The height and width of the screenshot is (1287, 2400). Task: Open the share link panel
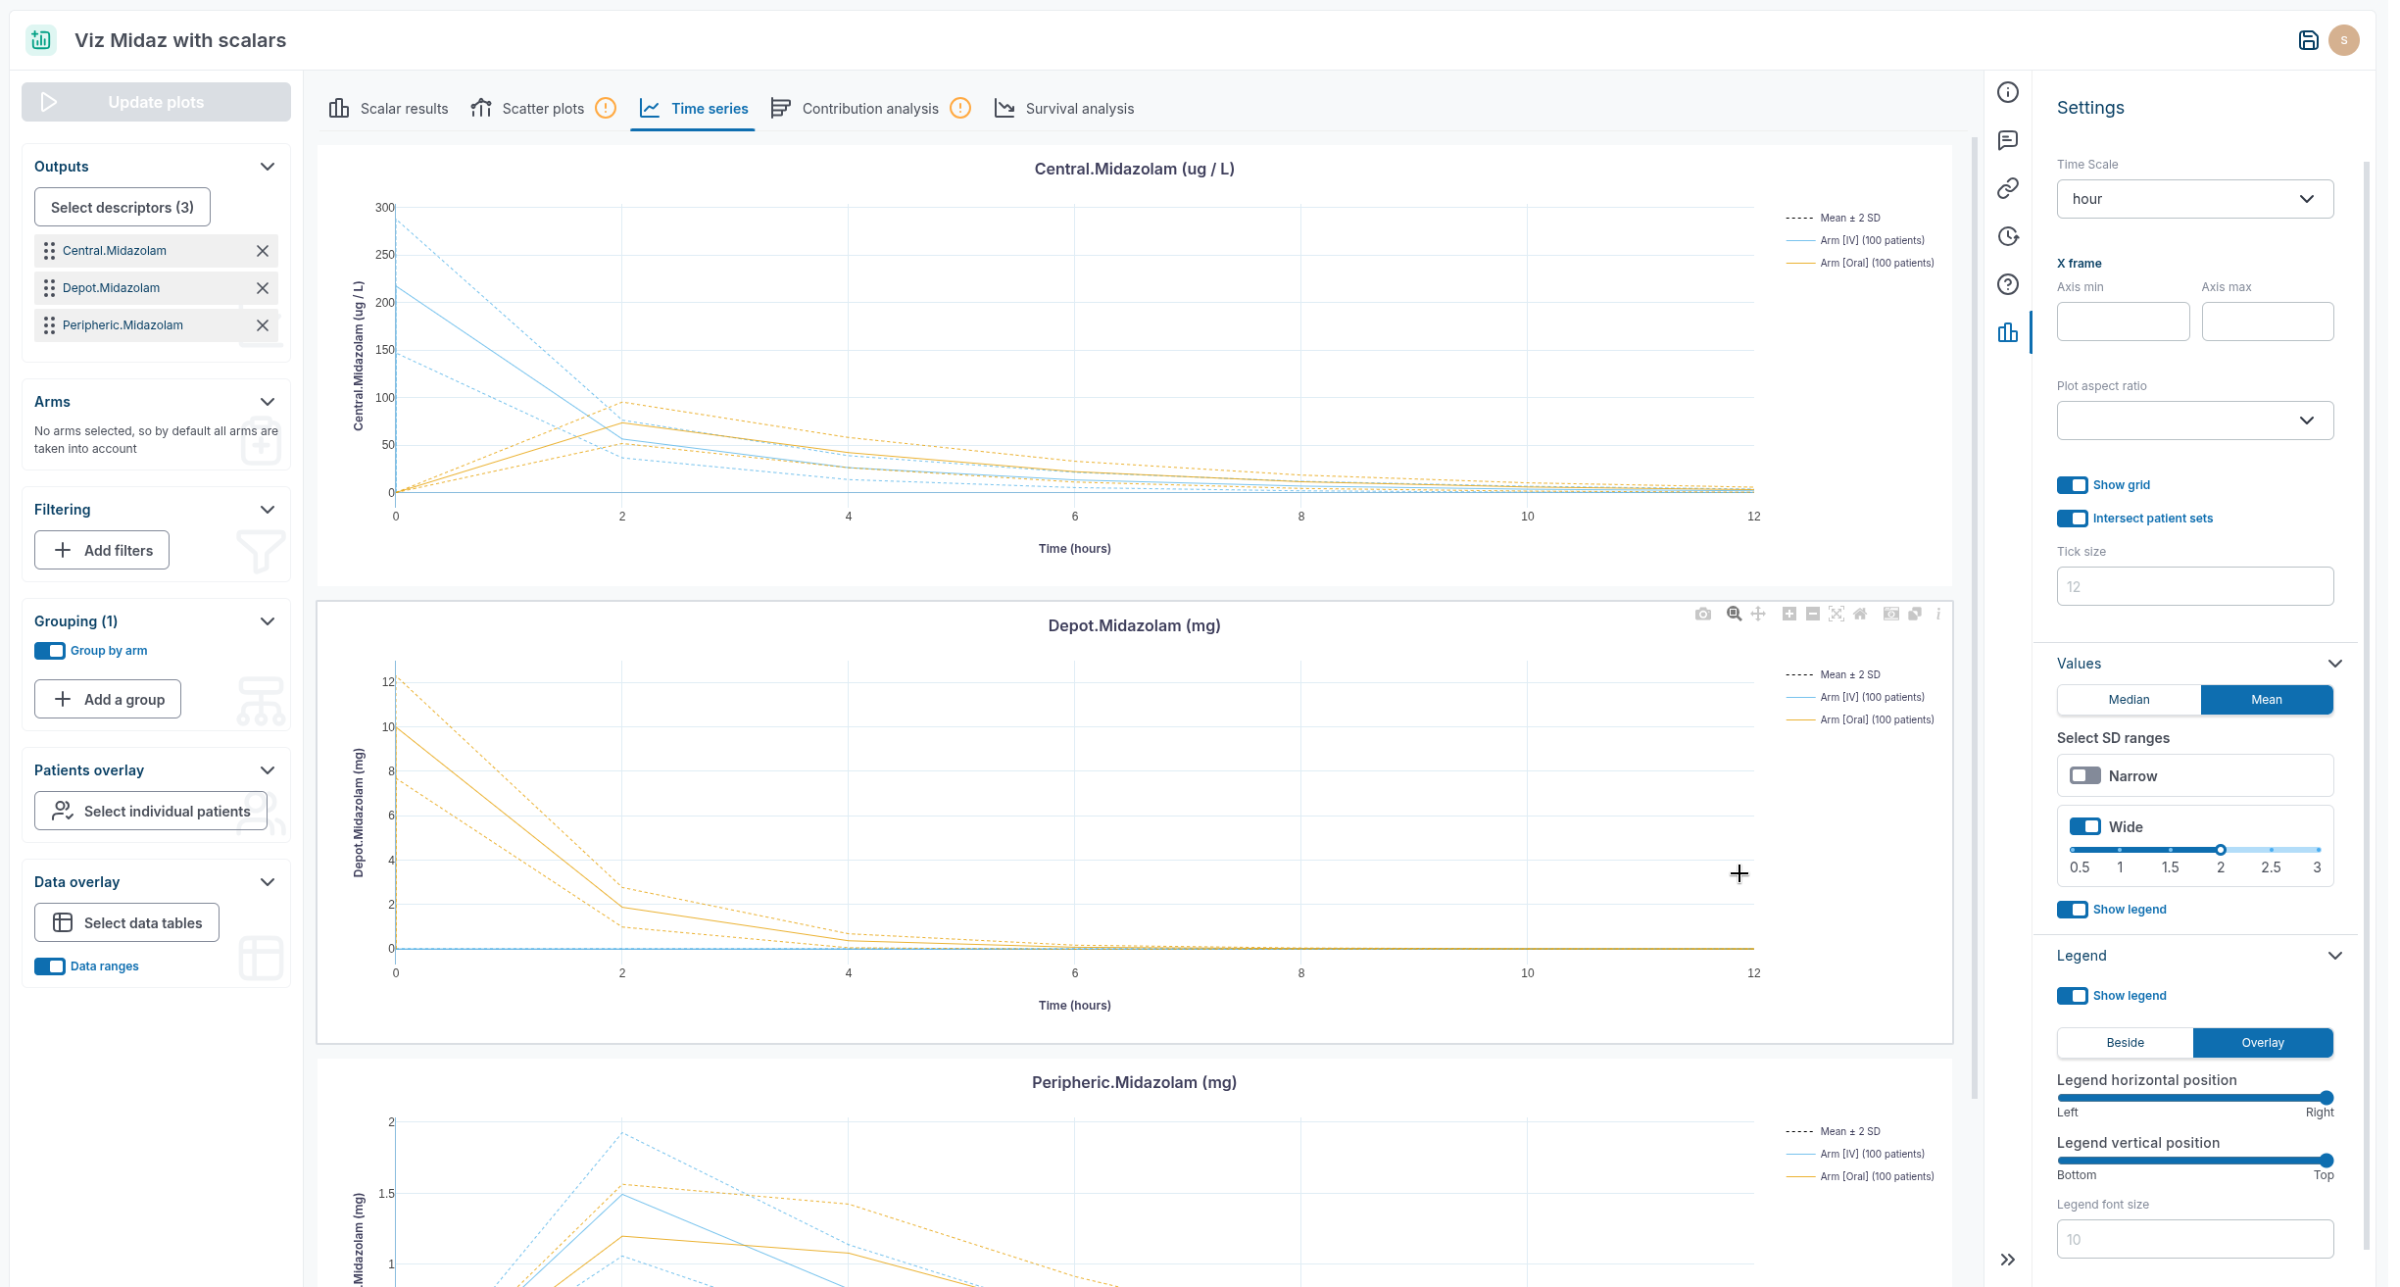[x=2008, y=187]
